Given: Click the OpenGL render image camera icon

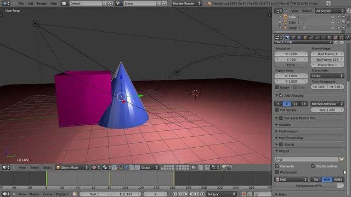Looking at the screenshot, I should click(224, 167).
